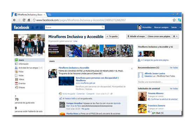
Task: Go to browser home page icon
Action: point(29,20)
